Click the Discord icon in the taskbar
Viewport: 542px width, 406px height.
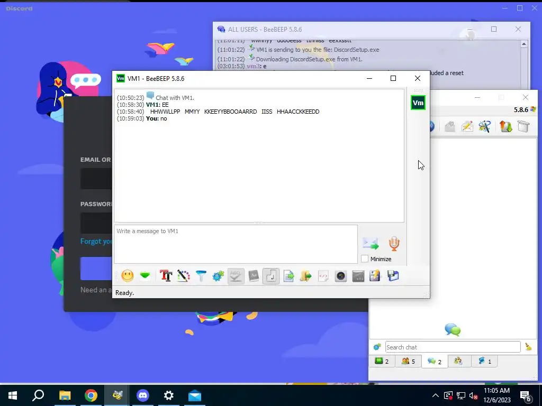[x=143, y=395]
